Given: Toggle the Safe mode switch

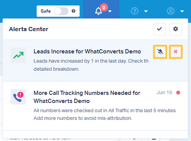Looking at the screenshot, I should [61, 11].
